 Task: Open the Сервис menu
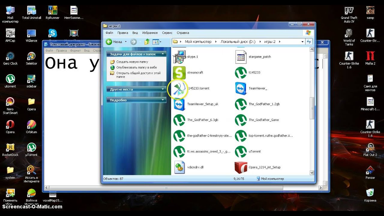pyautogui.click(x=167, y=33)
